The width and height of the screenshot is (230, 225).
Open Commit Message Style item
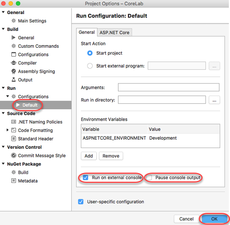(42, 156)
